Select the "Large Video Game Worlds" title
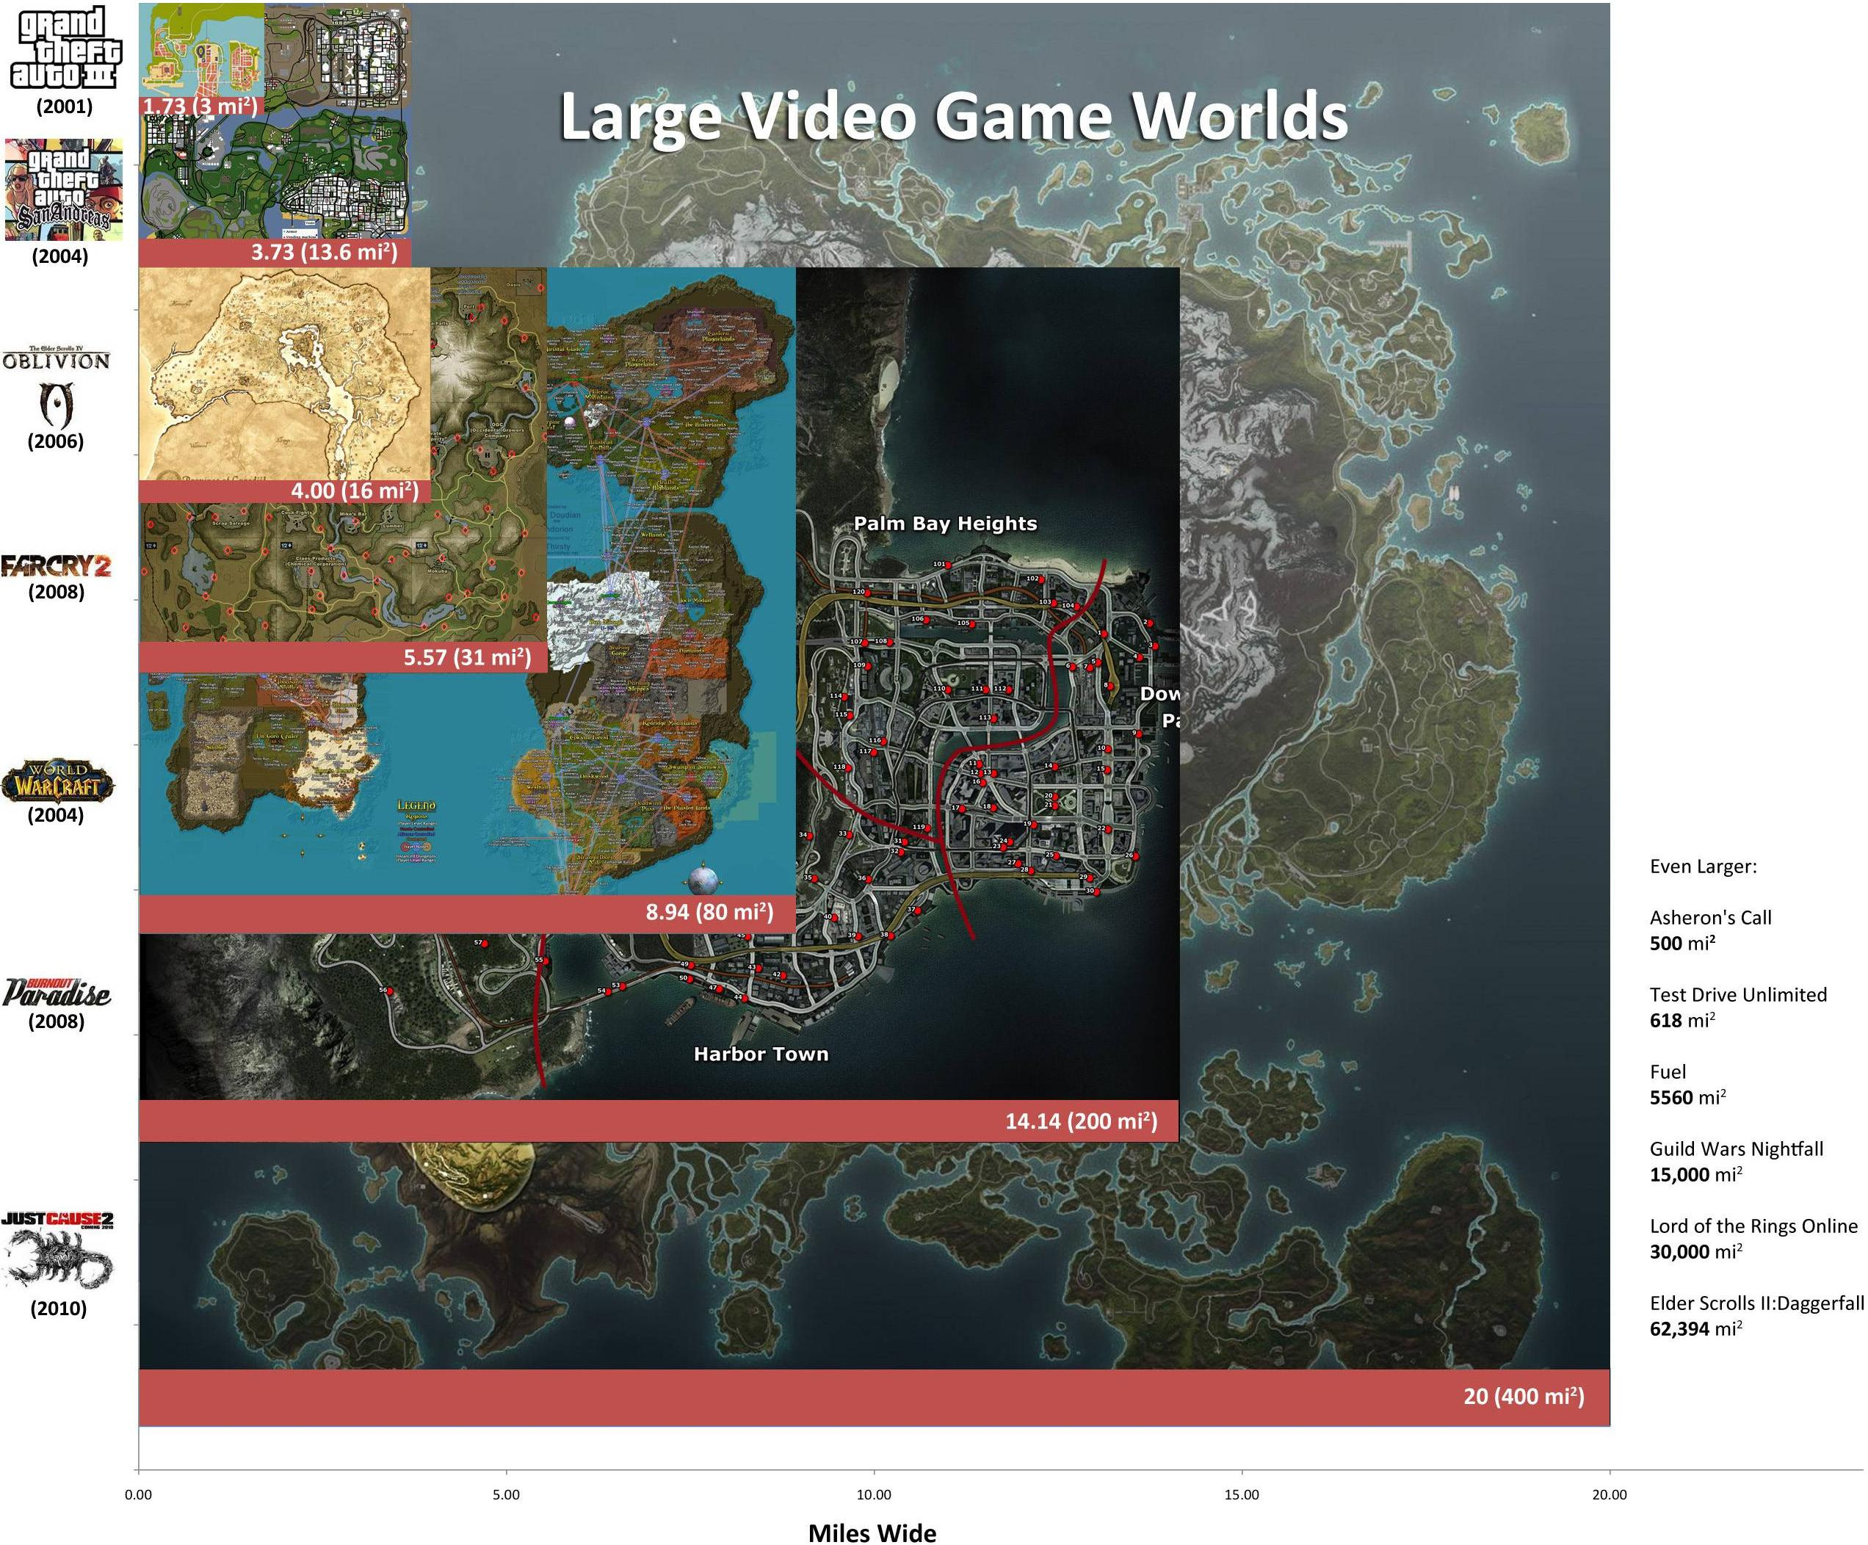Image resolution: width=1868 pixels, height=1545 pixels. coord(954,117)
